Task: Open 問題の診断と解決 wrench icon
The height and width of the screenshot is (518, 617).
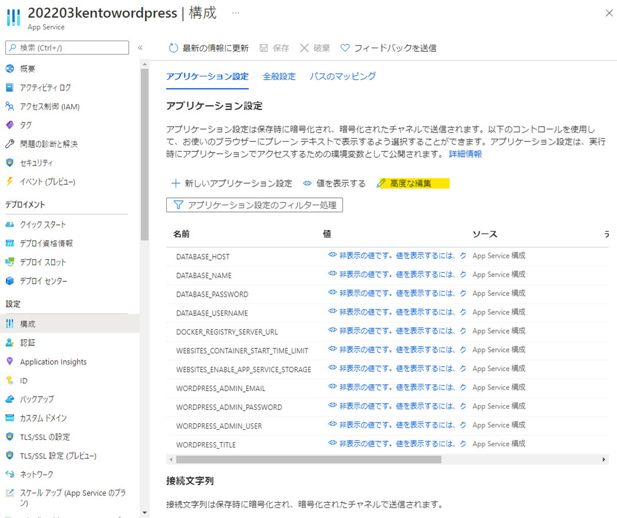Action: pyautogui.click(x=9, y=144)
